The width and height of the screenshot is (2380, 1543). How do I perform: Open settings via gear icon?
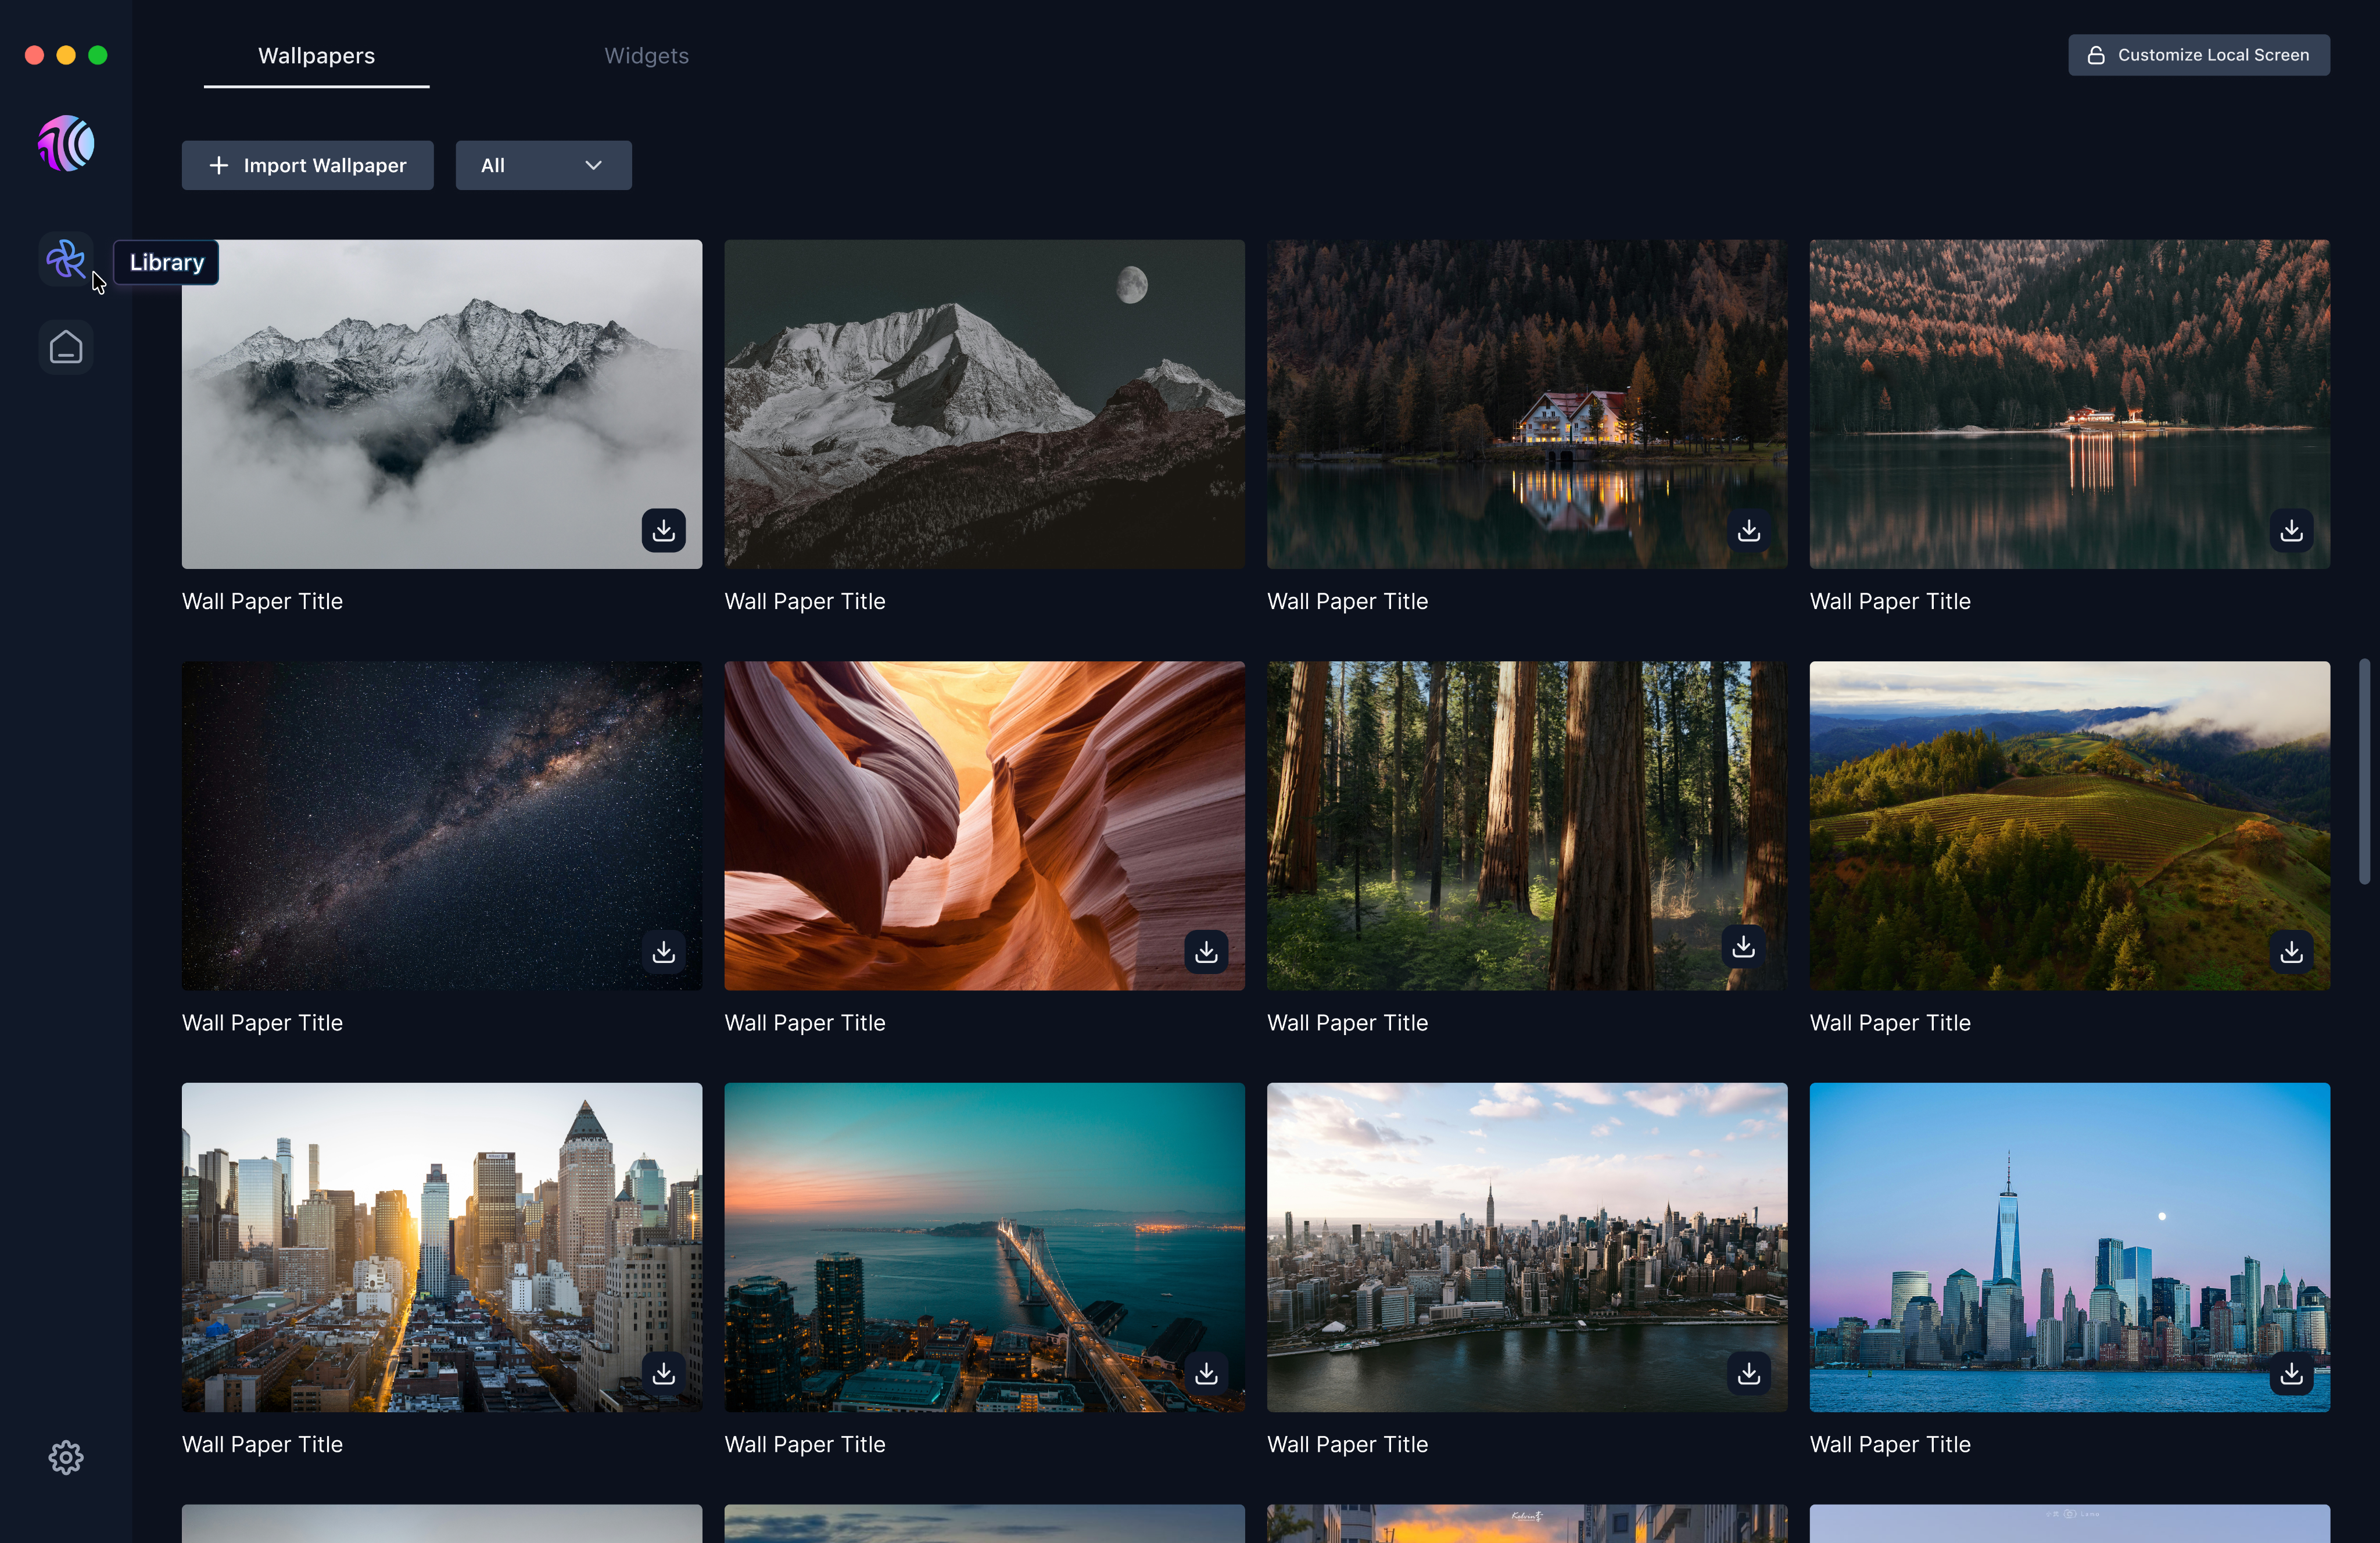pos(66,1457)
